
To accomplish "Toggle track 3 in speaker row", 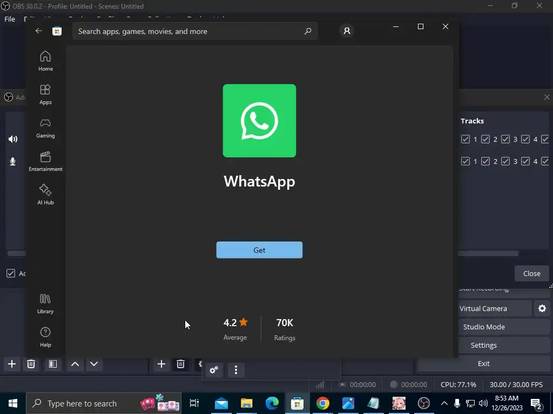I will 505,139.
